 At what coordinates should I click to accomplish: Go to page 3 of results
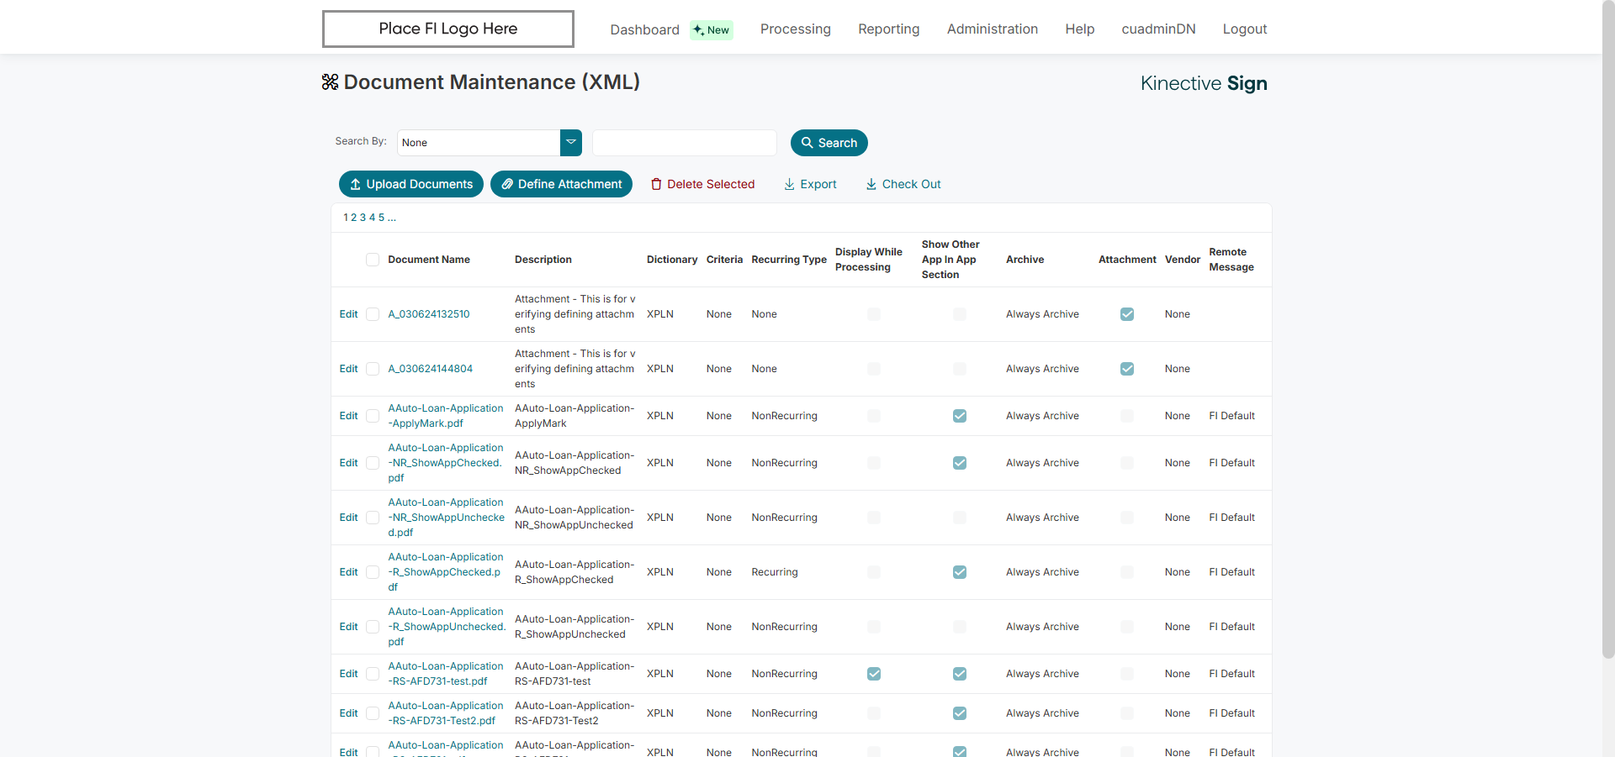pos(363,218)
